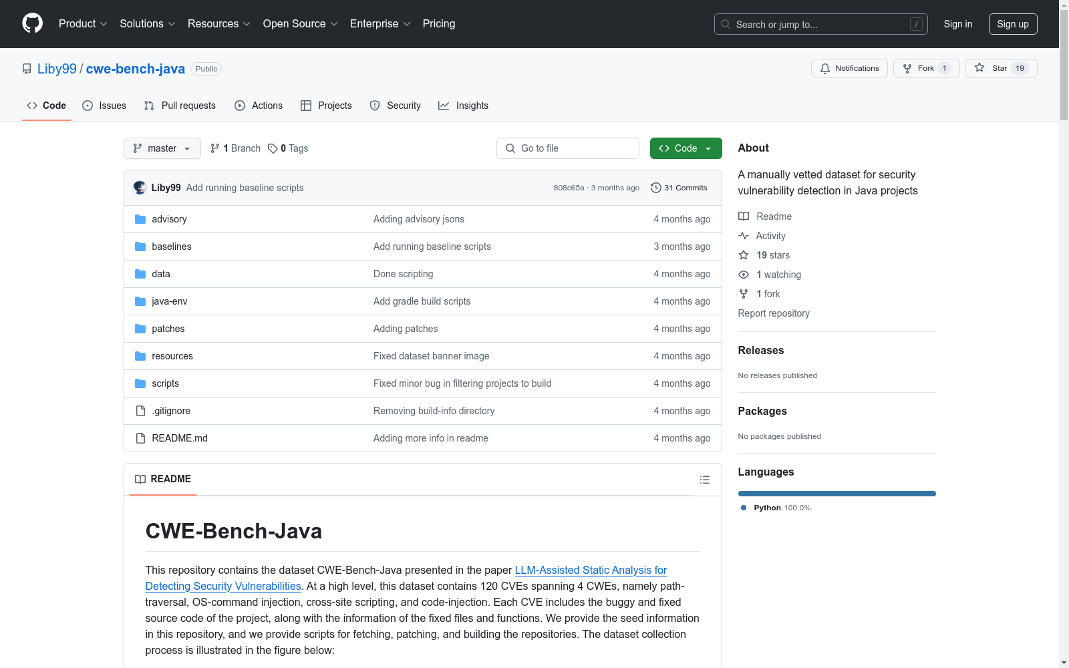Click the Notifications button
Image resolution: width=1069 pixels, height=668 pixels.
coord(849,68)
